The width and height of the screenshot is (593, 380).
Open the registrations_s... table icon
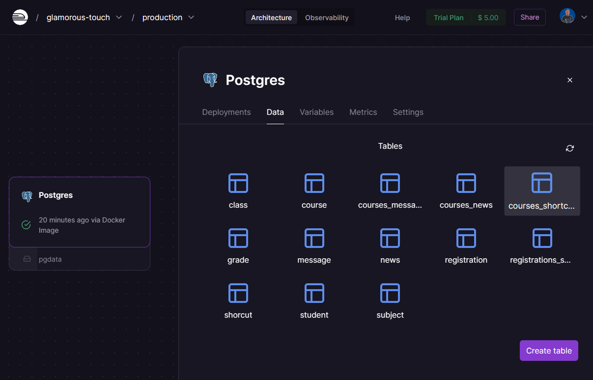pyautogui.click(x=542, y=238)
